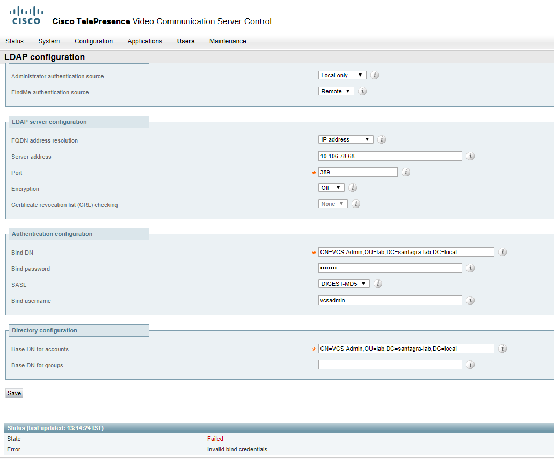554x459 pixels.
Task: Open the Encryption dropdown
Action: coord(331,188)
